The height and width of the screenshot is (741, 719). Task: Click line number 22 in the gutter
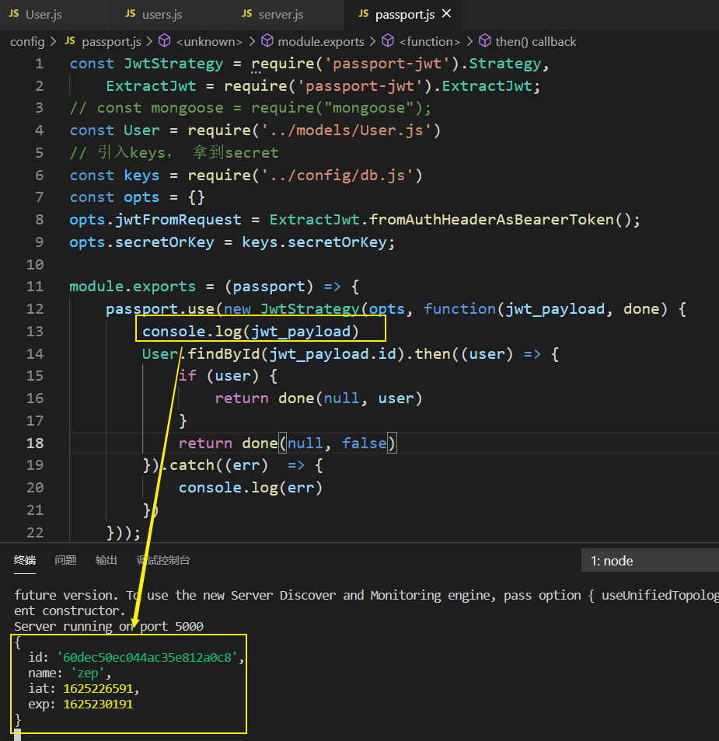point(35,533)
